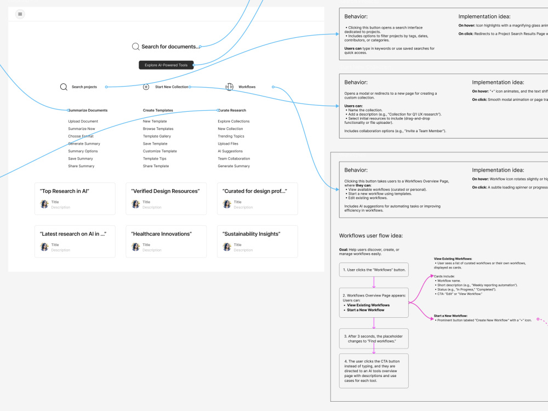
Task: Click avatar on Curated for design prof card
Action: pos(227,204)
